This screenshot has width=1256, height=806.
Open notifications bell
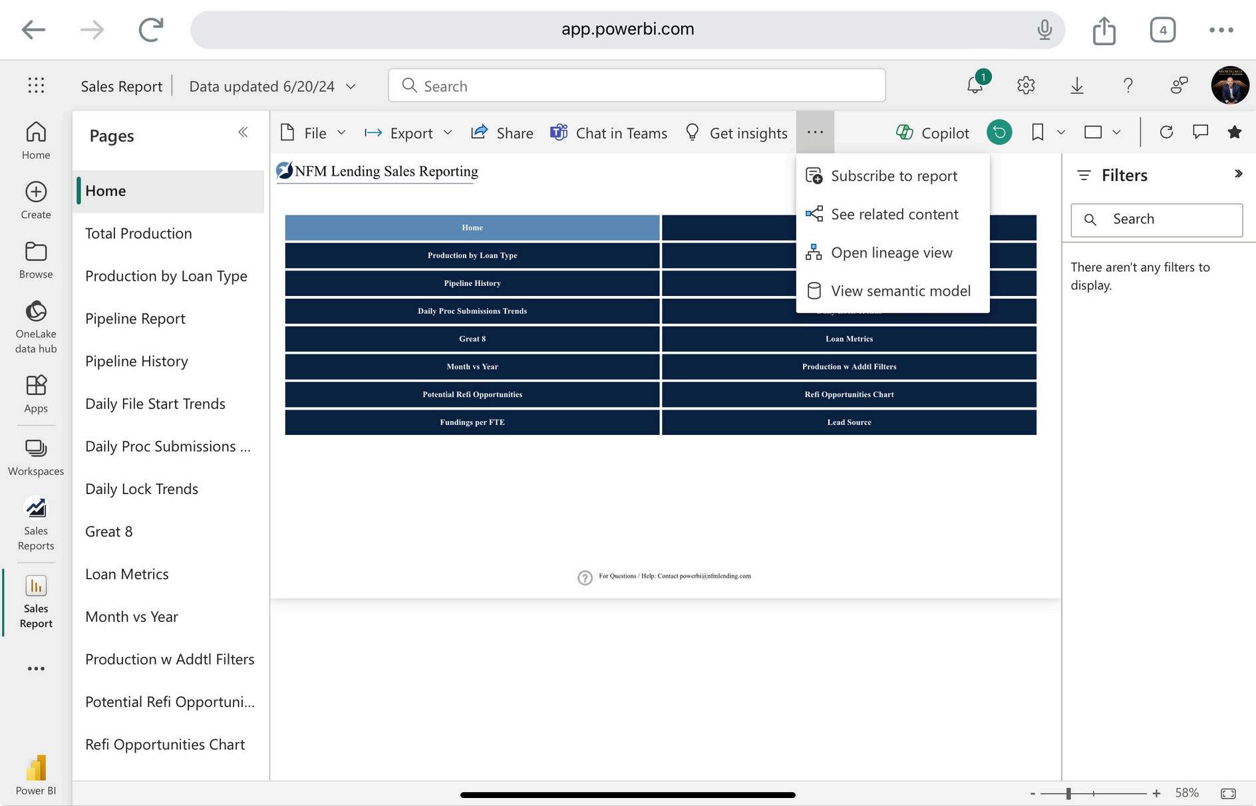click(x=975, y=85)
